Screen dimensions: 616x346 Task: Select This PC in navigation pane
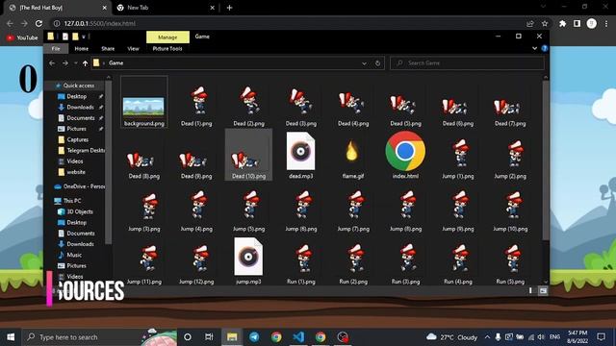72,201
